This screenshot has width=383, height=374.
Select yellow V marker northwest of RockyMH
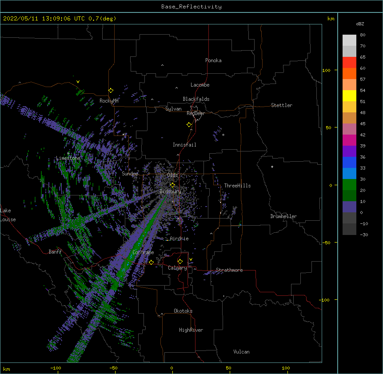pos(78,82)
